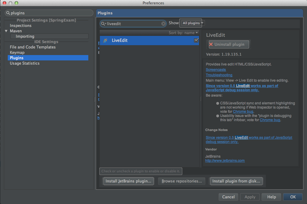
Task: Open the jetbrains.com vendor link
Action: 225,161
